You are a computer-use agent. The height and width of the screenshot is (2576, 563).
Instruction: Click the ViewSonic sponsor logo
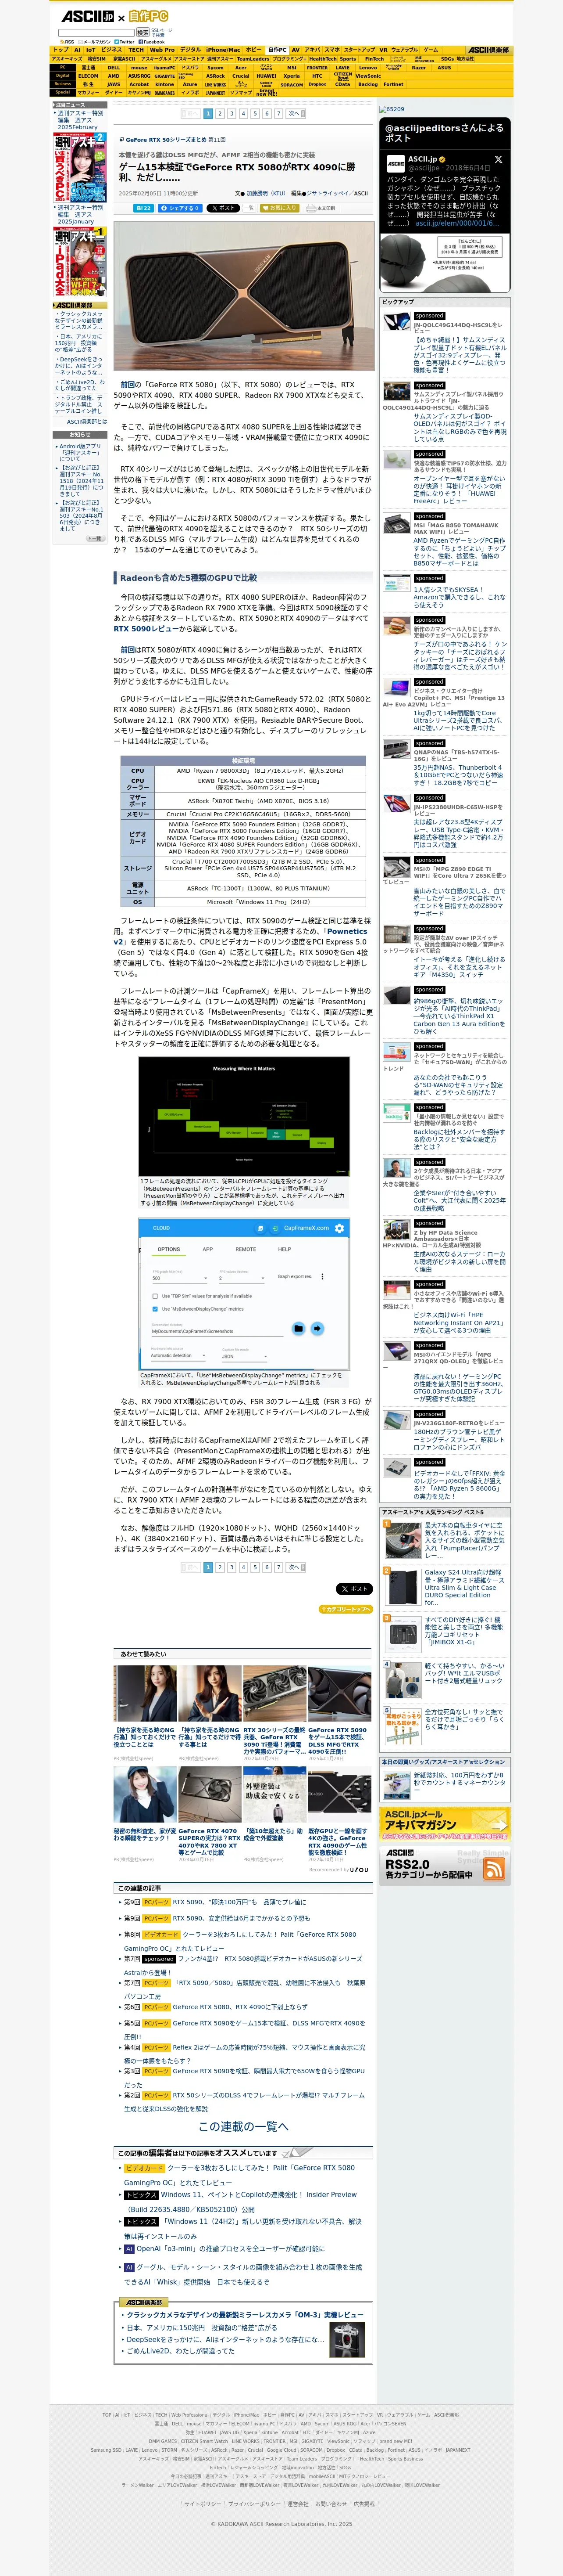point(367,76)
